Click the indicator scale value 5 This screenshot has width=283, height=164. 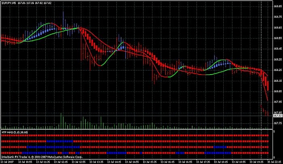click(274, 132)
